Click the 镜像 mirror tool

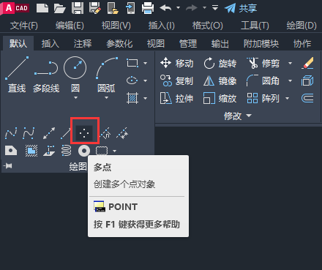click(x=220, y=80)
